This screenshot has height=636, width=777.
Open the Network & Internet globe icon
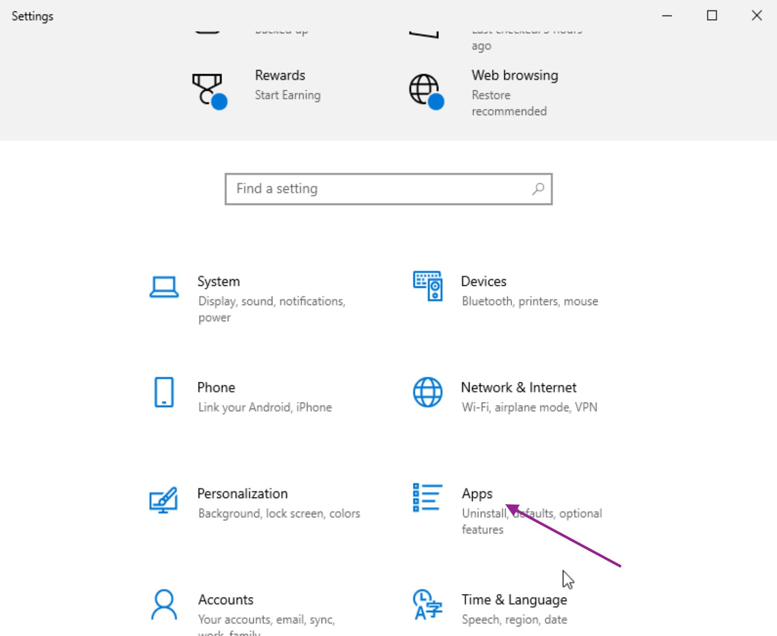click(x=428, y=392)
